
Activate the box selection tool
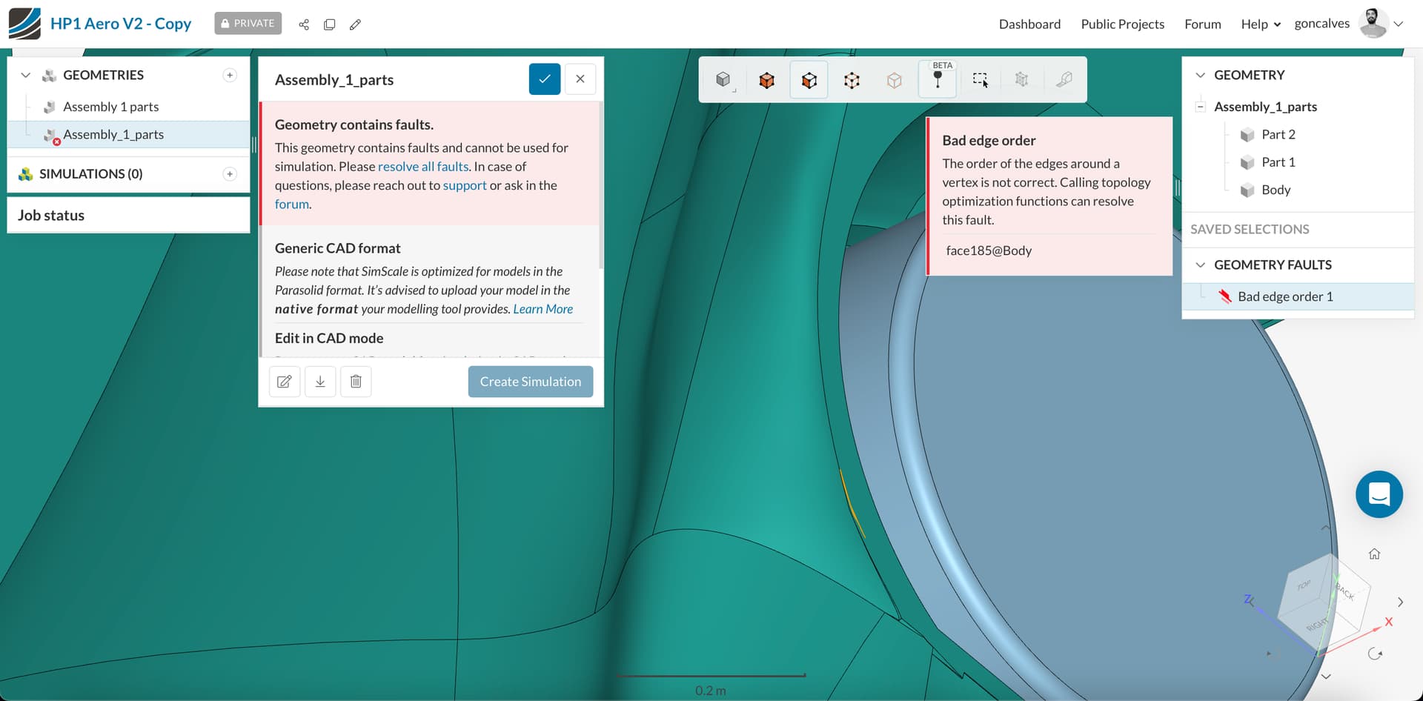[x=980, y=80]
